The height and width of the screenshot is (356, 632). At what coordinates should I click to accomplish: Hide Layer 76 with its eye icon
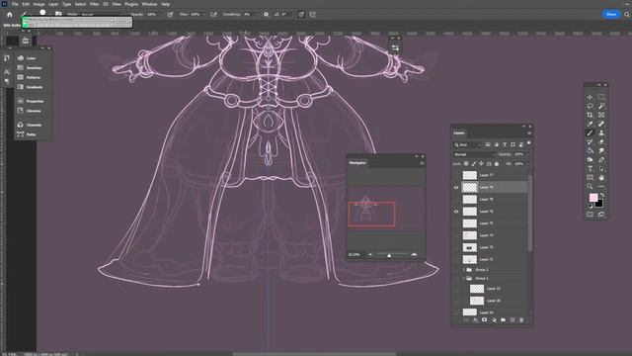456,212
